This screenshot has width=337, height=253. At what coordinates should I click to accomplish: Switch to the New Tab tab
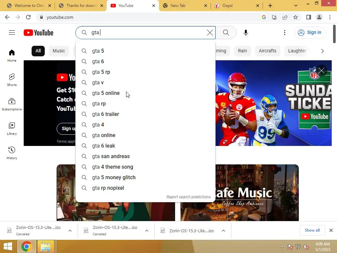tap(185, 6)
